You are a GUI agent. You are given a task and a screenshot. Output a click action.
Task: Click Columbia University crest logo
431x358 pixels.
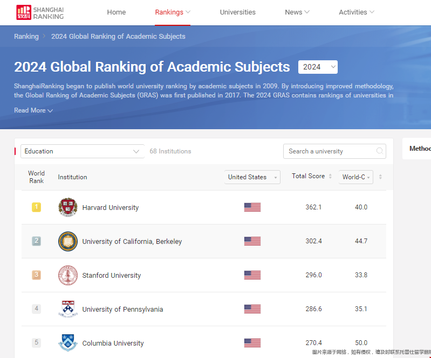point(68,343)
